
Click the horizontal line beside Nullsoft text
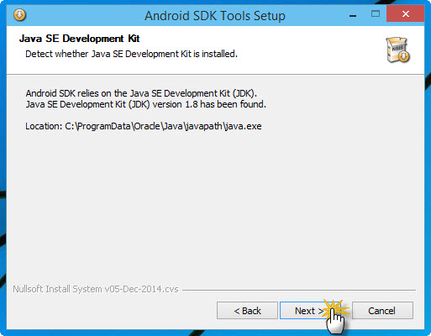pyautogui.click(x=299, y=290)
